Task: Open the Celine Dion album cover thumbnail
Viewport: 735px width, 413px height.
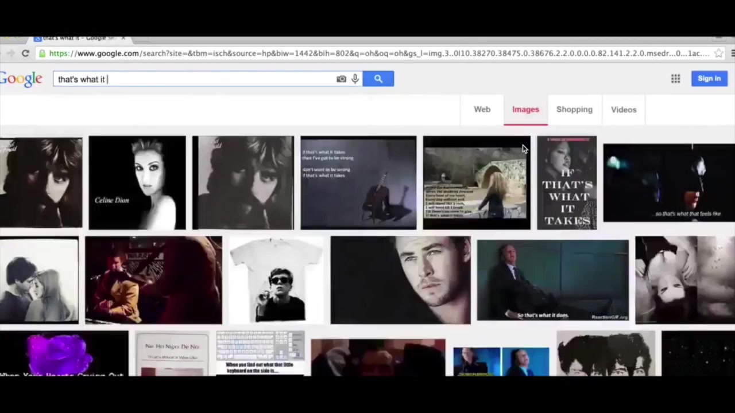Action: coord(137,183)
